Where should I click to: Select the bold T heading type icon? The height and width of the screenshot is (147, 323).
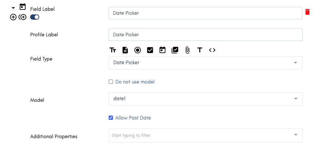(x=200, y=50)
